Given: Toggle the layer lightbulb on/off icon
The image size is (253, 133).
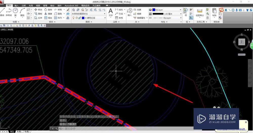Looking at the screenshot, I should click(x=73, y=18).
